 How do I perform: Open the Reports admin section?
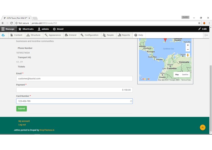coord(124,35)
